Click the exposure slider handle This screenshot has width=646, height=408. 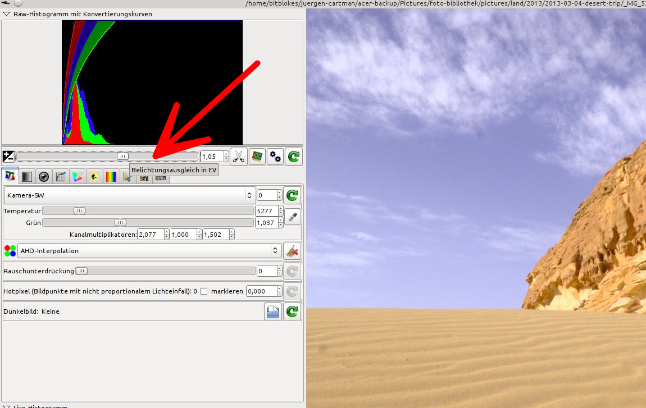[122, 157]
